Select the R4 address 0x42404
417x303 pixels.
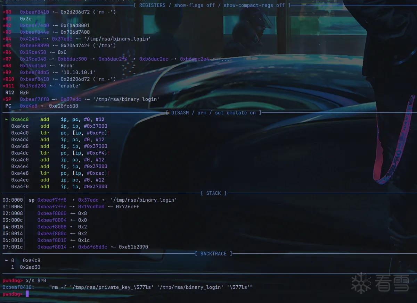(x=30, y=39)
